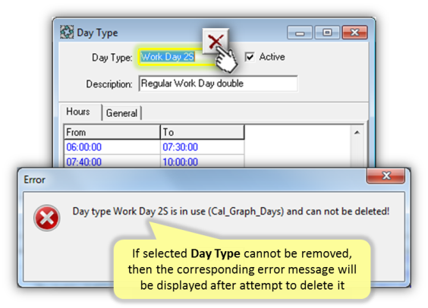This screenshot has width=428, height=308.
Task: Click the From column header
Action: click(x=112, y=132)
